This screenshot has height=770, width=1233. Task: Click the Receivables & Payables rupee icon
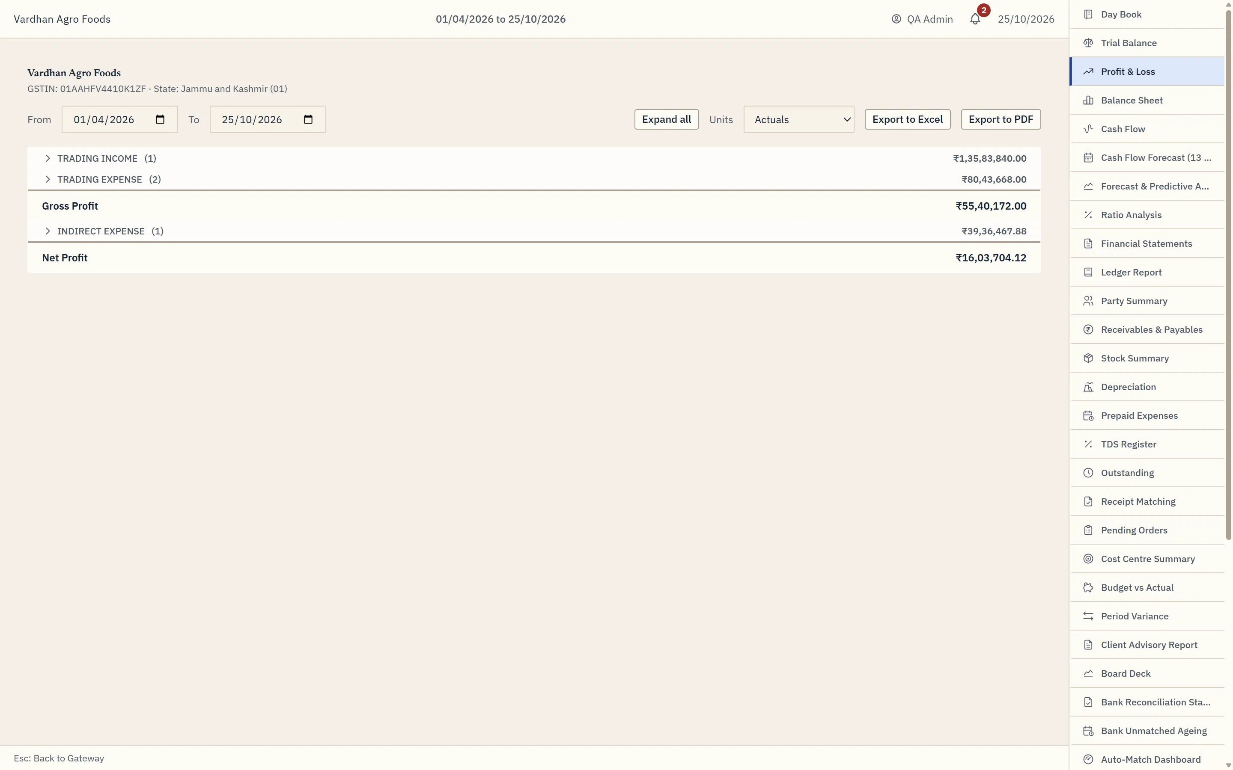[1088, 329]
